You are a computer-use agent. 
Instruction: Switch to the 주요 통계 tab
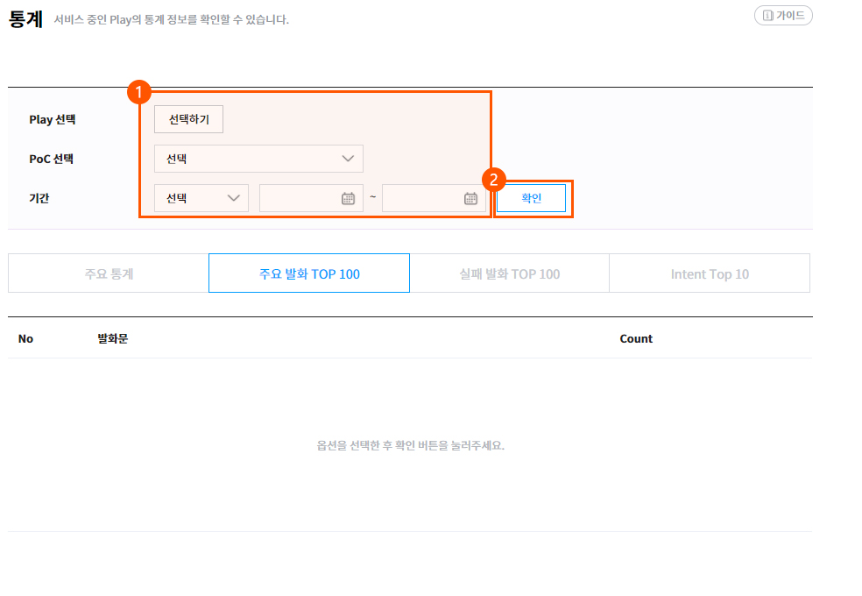pyautogui.click(x=109, y=273)
